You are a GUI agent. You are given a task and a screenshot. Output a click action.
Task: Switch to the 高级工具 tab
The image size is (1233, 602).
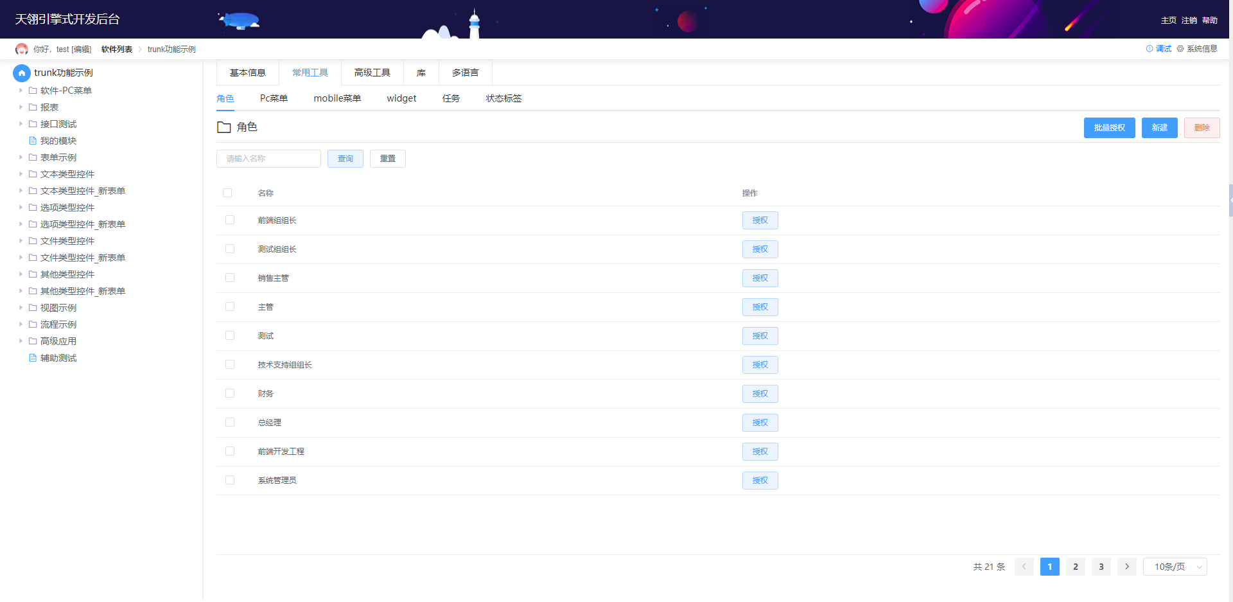tap(372, 73)
